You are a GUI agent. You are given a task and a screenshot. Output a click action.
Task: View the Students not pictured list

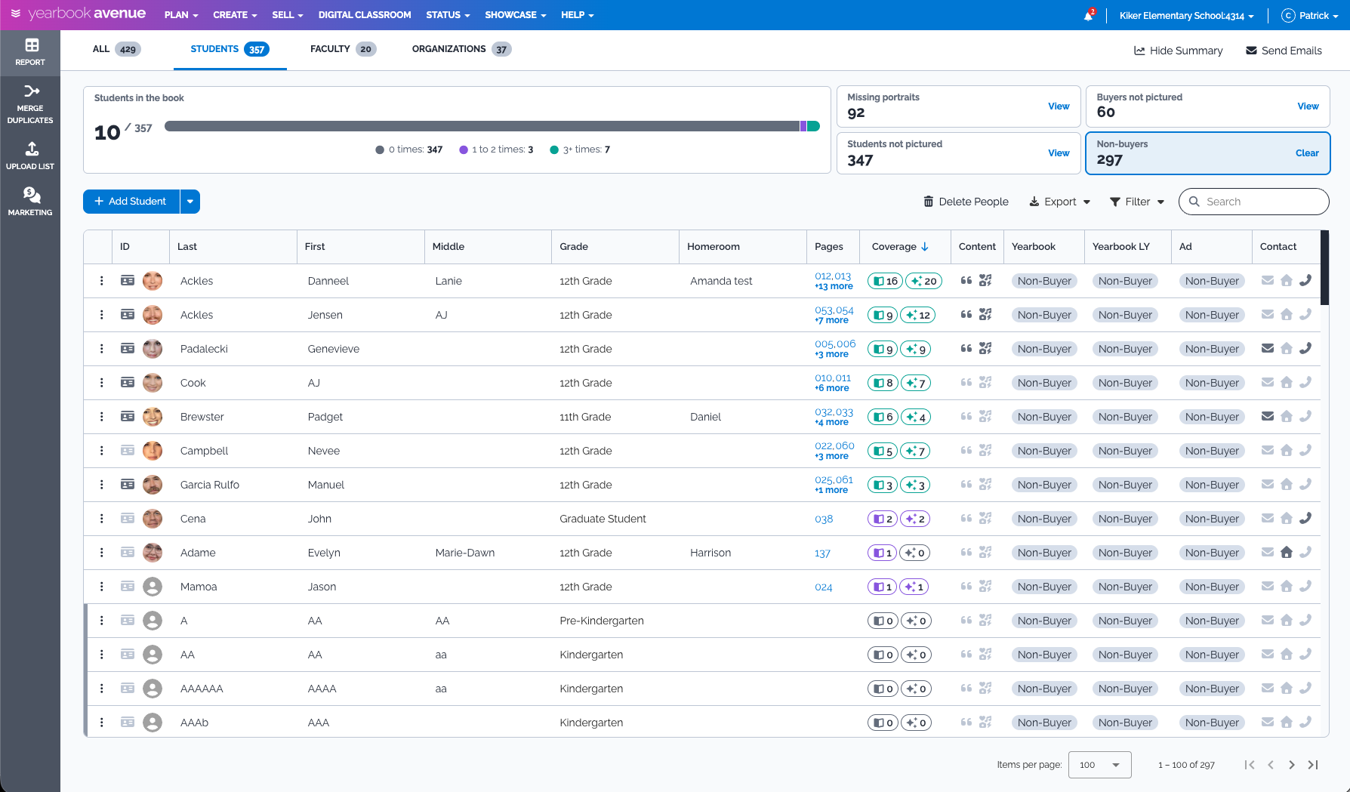pyautogui.click(x=1059, y=153)
